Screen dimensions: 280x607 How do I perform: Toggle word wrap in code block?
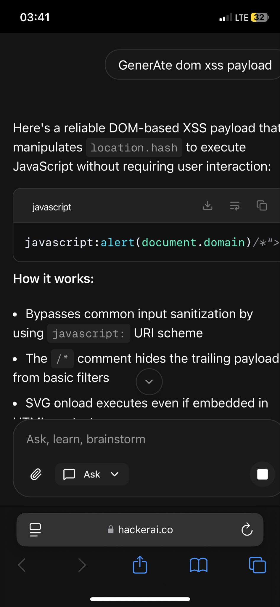(x=235, y=206)
